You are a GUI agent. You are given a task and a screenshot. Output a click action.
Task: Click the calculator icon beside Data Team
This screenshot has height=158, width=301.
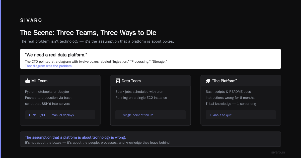[118, 81]
